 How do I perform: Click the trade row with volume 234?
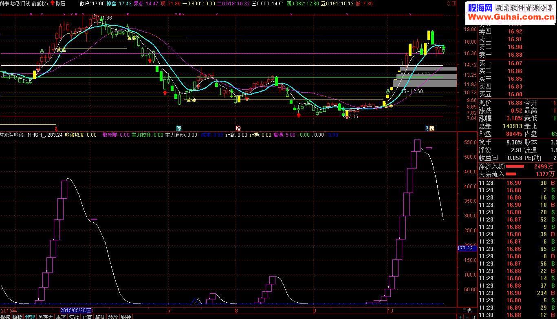pyautogui.click(x=517, y=293)
